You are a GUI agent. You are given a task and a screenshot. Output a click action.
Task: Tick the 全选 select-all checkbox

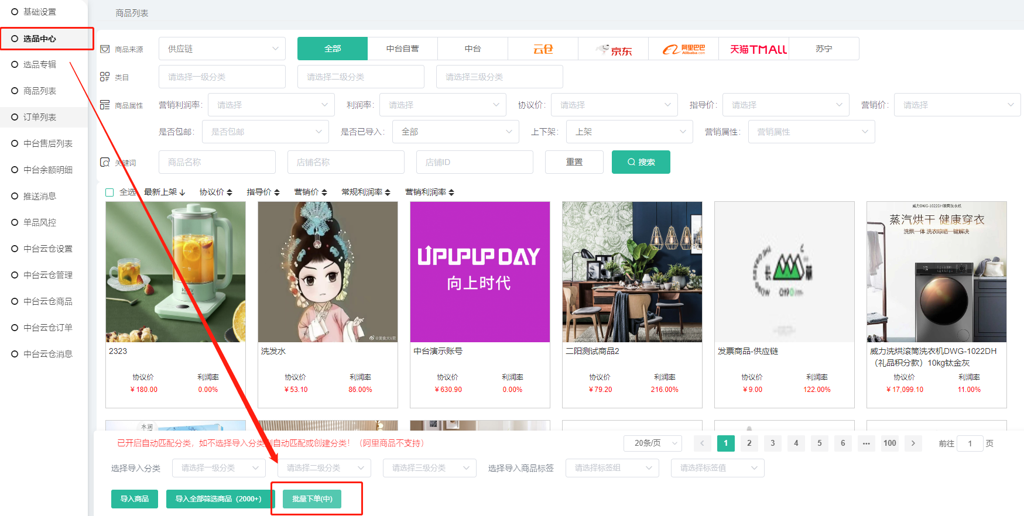[109, 192]
